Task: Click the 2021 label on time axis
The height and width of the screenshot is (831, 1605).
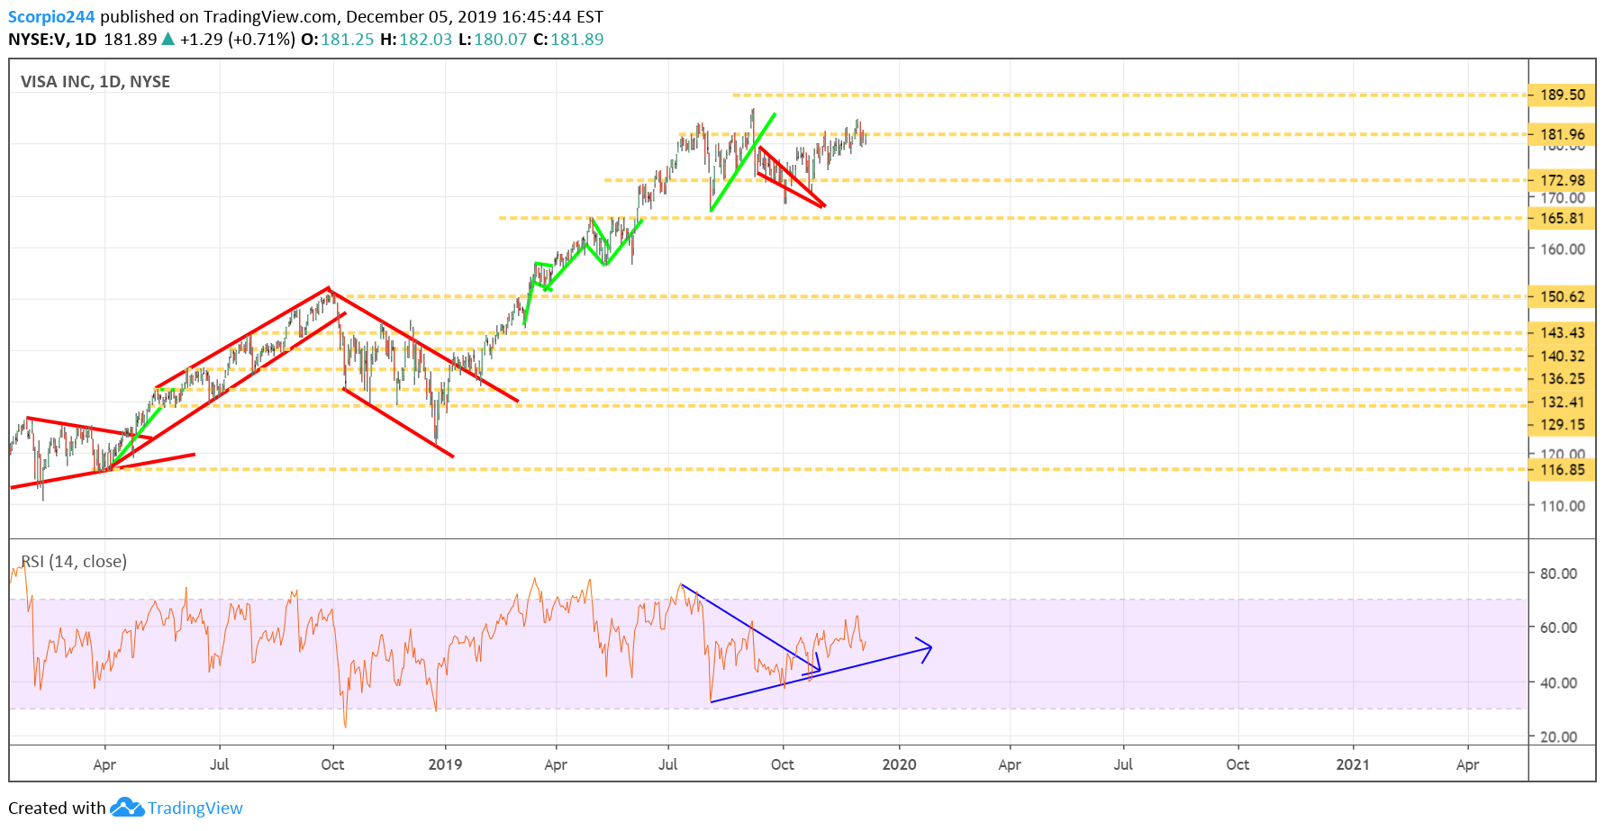Action: [x=1353, y=764]
